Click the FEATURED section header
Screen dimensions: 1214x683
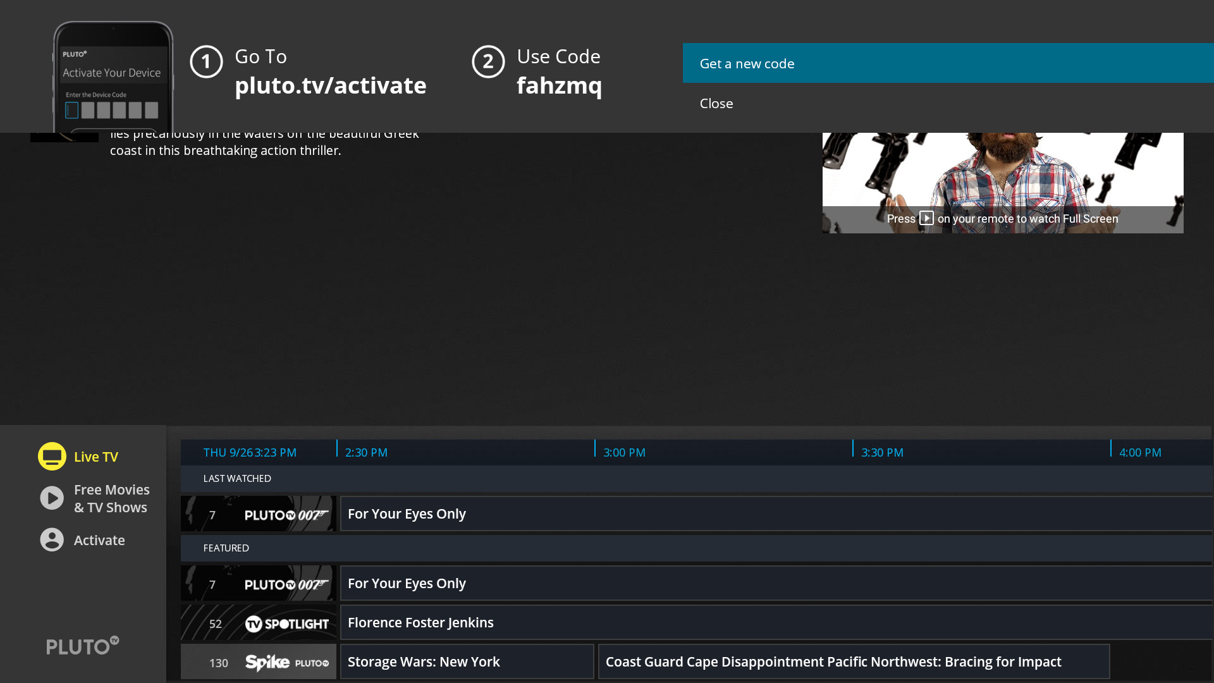[226, 548]
